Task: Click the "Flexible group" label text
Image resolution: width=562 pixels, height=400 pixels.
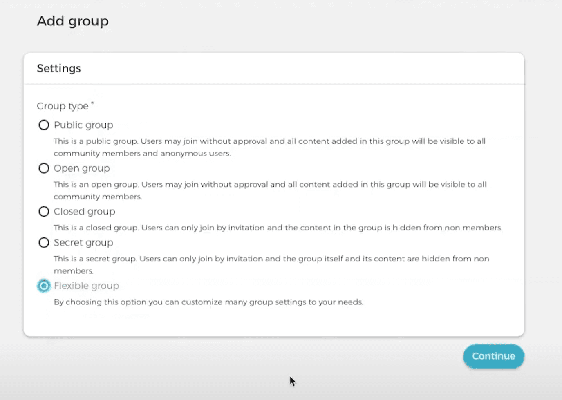Action: (86, 286)
